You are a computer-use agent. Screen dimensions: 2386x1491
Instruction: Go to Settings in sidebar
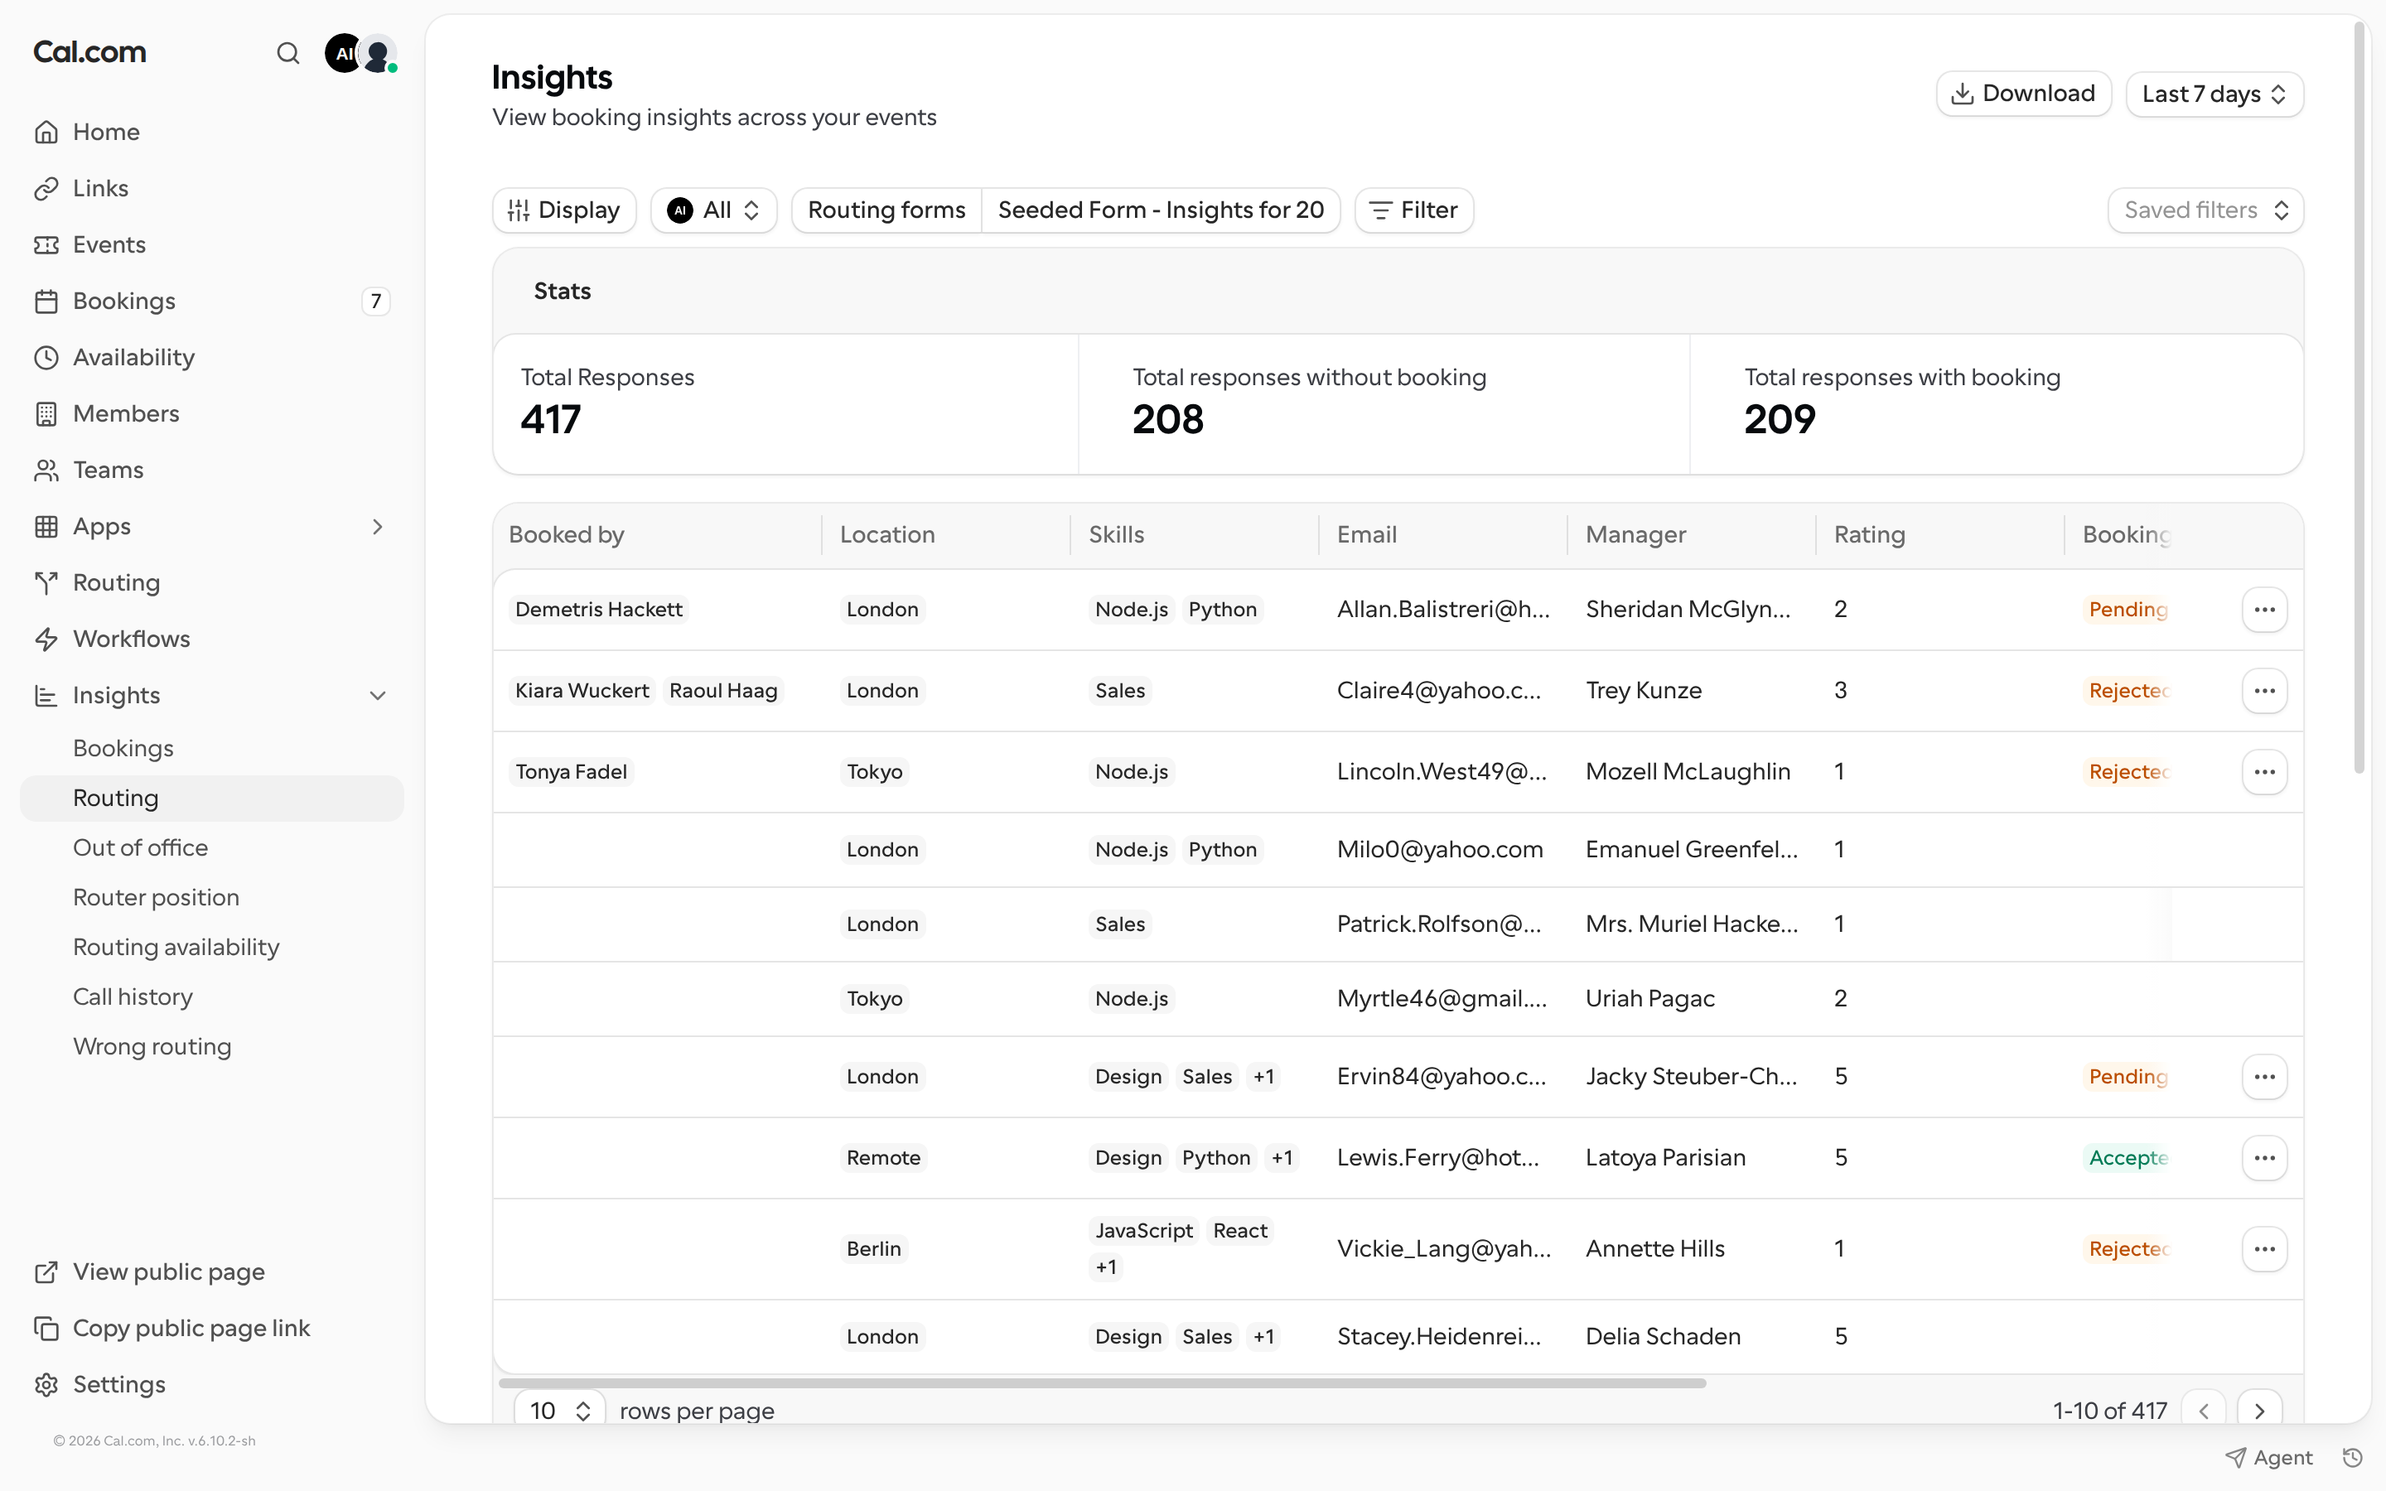point(212,1383)
